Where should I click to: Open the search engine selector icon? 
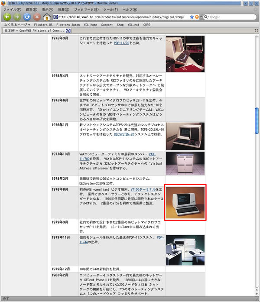point(206,17)
